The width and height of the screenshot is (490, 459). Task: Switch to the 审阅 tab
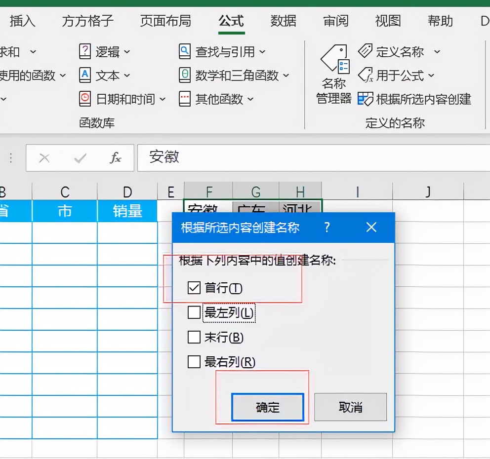click(x=335, y=21)
